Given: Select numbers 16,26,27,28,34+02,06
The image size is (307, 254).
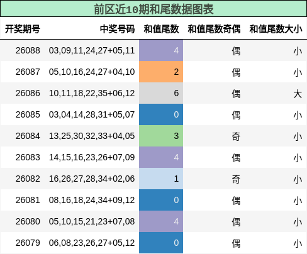Looking at the screenshot, I should pos(92,179).
